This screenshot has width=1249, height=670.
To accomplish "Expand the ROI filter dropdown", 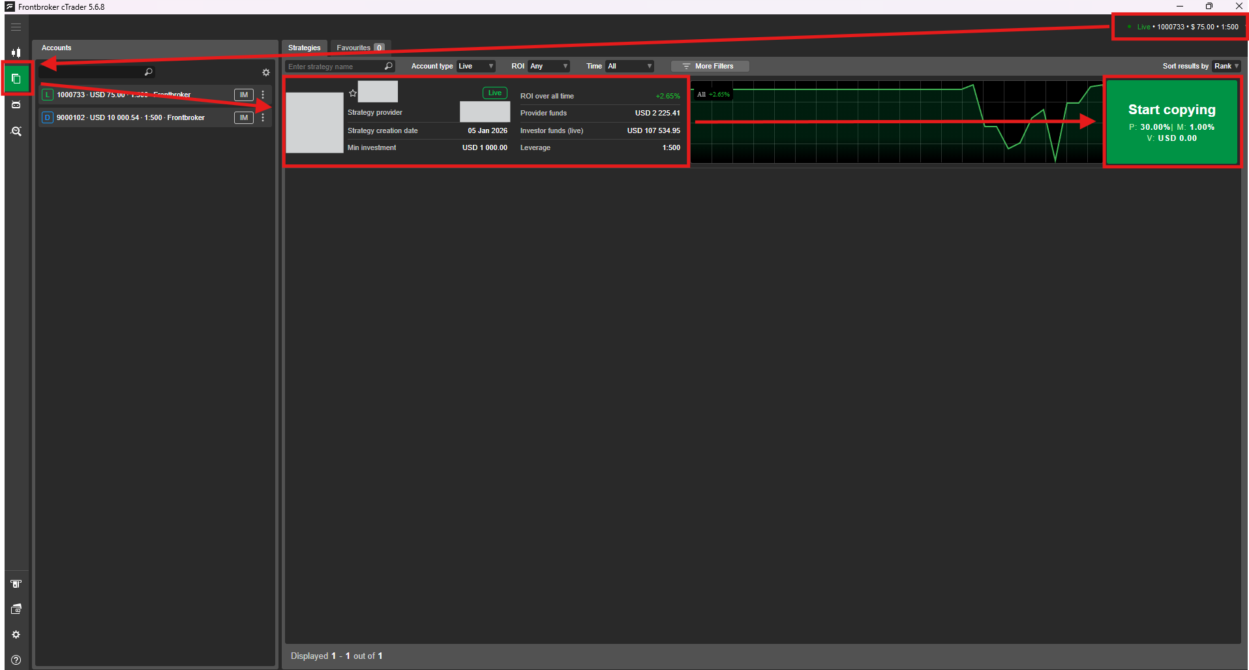I will coord(549,67).
